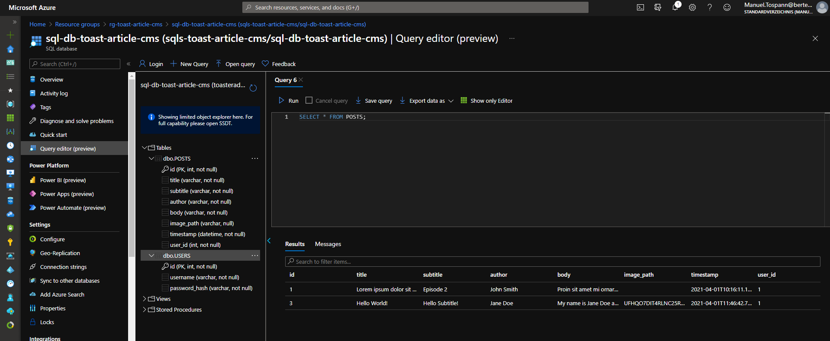
Task: Select the Results tab
Action: pos(295,244)
